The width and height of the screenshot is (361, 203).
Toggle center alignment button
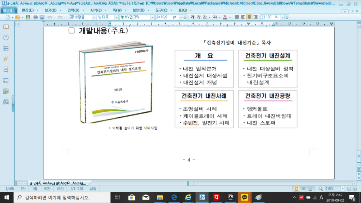tap(249, 17)
